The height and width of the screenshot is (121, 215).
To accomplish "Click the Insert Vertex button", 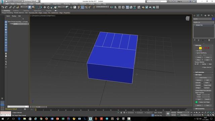I will pyautogui.click(x=203, y=78).
